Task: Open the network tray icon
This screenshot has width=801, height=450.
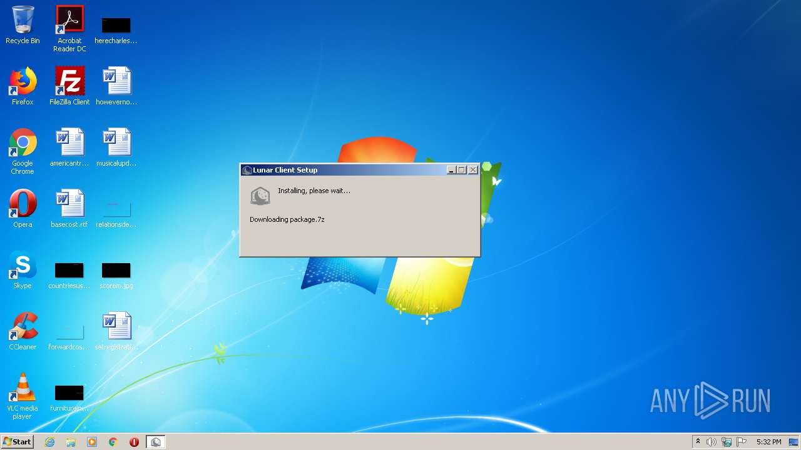Action: coord(727,442)
